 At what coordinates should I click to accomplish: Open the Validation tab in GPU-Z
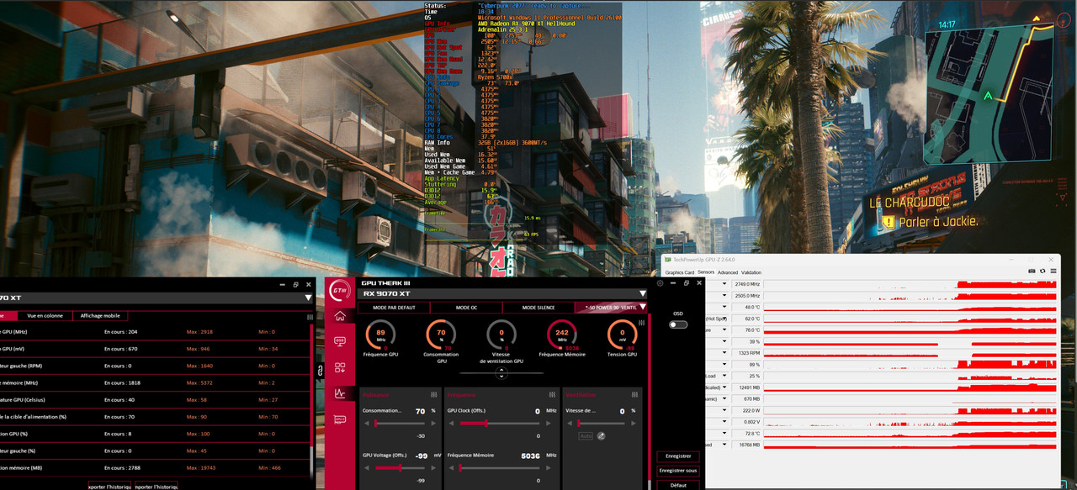[x=751, y=272]
